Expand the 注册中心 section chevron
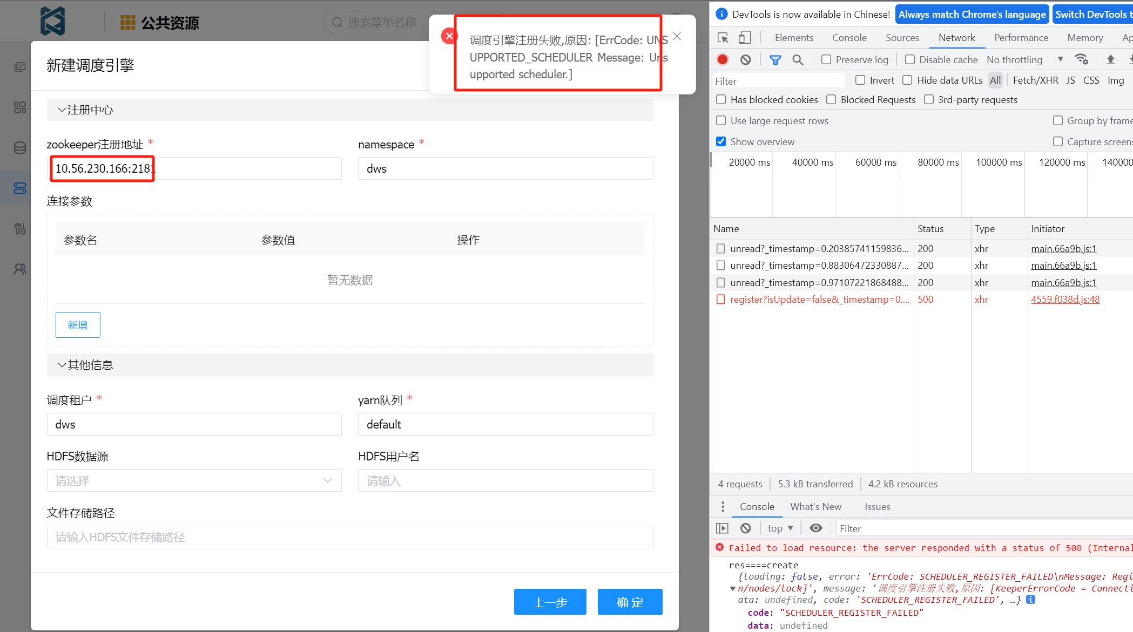This screenshot has height=632, width=1133. coord(62,110)
